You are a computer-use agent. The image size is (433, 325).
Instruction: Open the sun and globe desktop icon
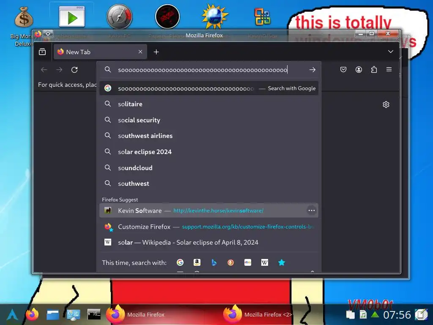coord(215,17)
